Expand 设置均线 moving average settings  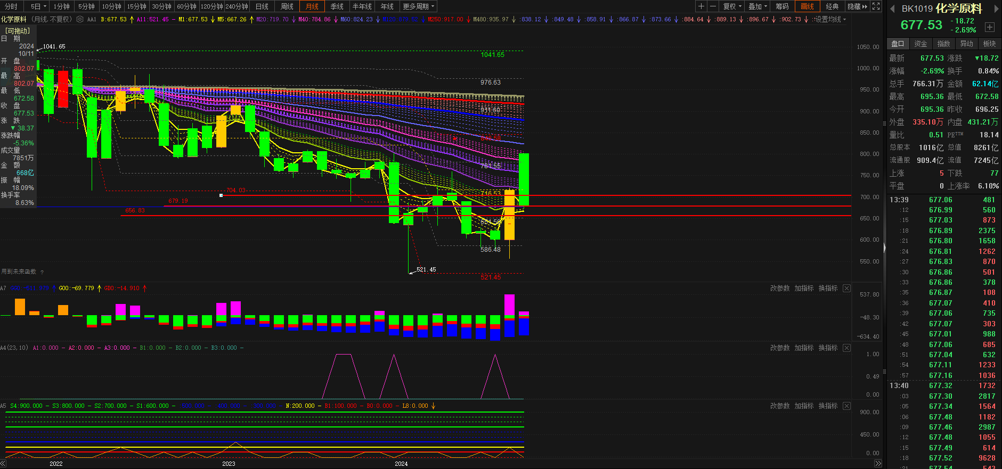click(x=830, y=19)
